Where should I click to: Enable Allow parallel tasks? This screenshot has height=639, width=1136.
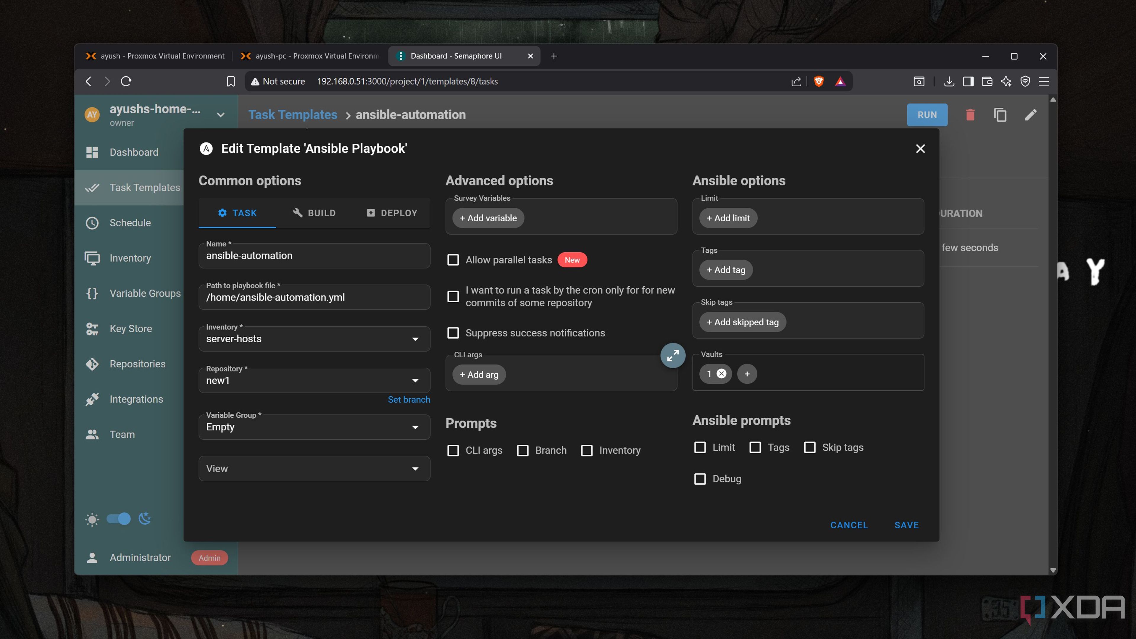pyautogui.click(x=453, y=260)
